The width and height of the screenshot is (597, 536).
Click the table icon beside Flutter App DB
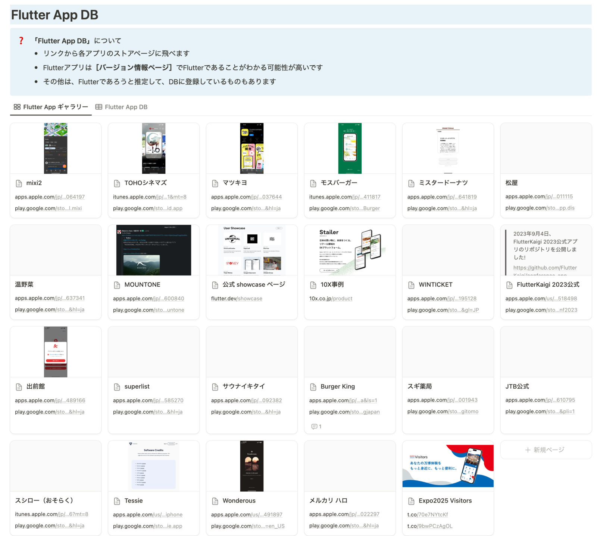click(x=99, y=107)
